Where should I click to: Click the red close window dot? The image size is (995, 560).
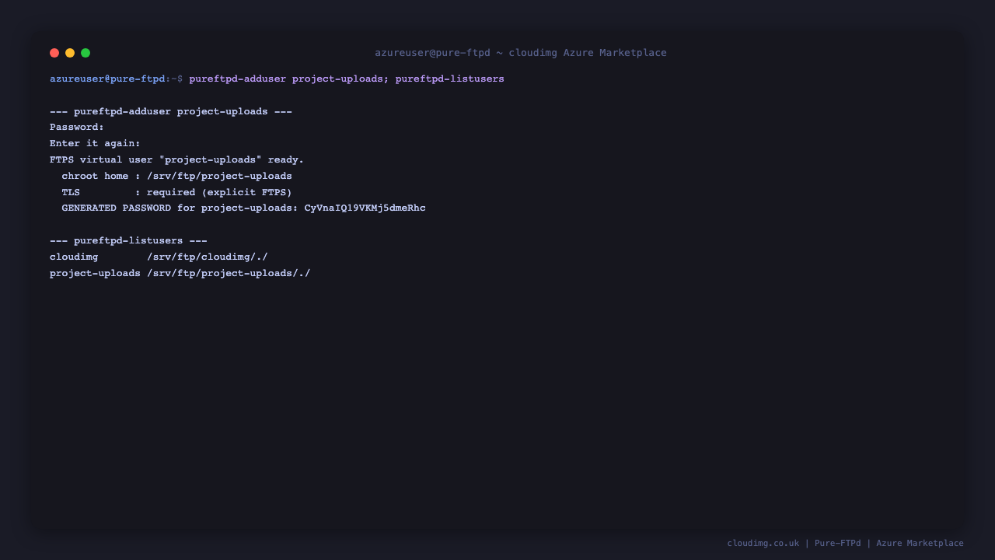pyautogui.click(x=54, y=53)
